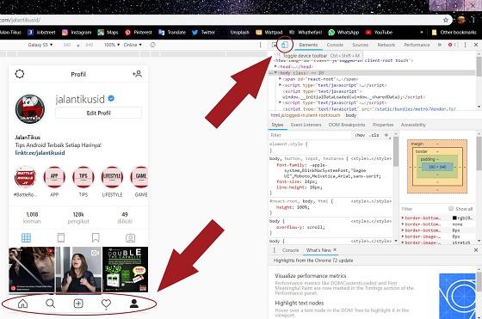Click the styles Filter input field

click(310, 135)
